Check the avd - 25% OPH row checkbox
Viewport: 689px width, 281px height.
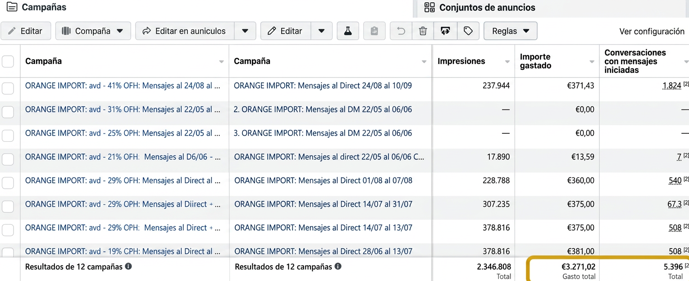coord(8,136)
